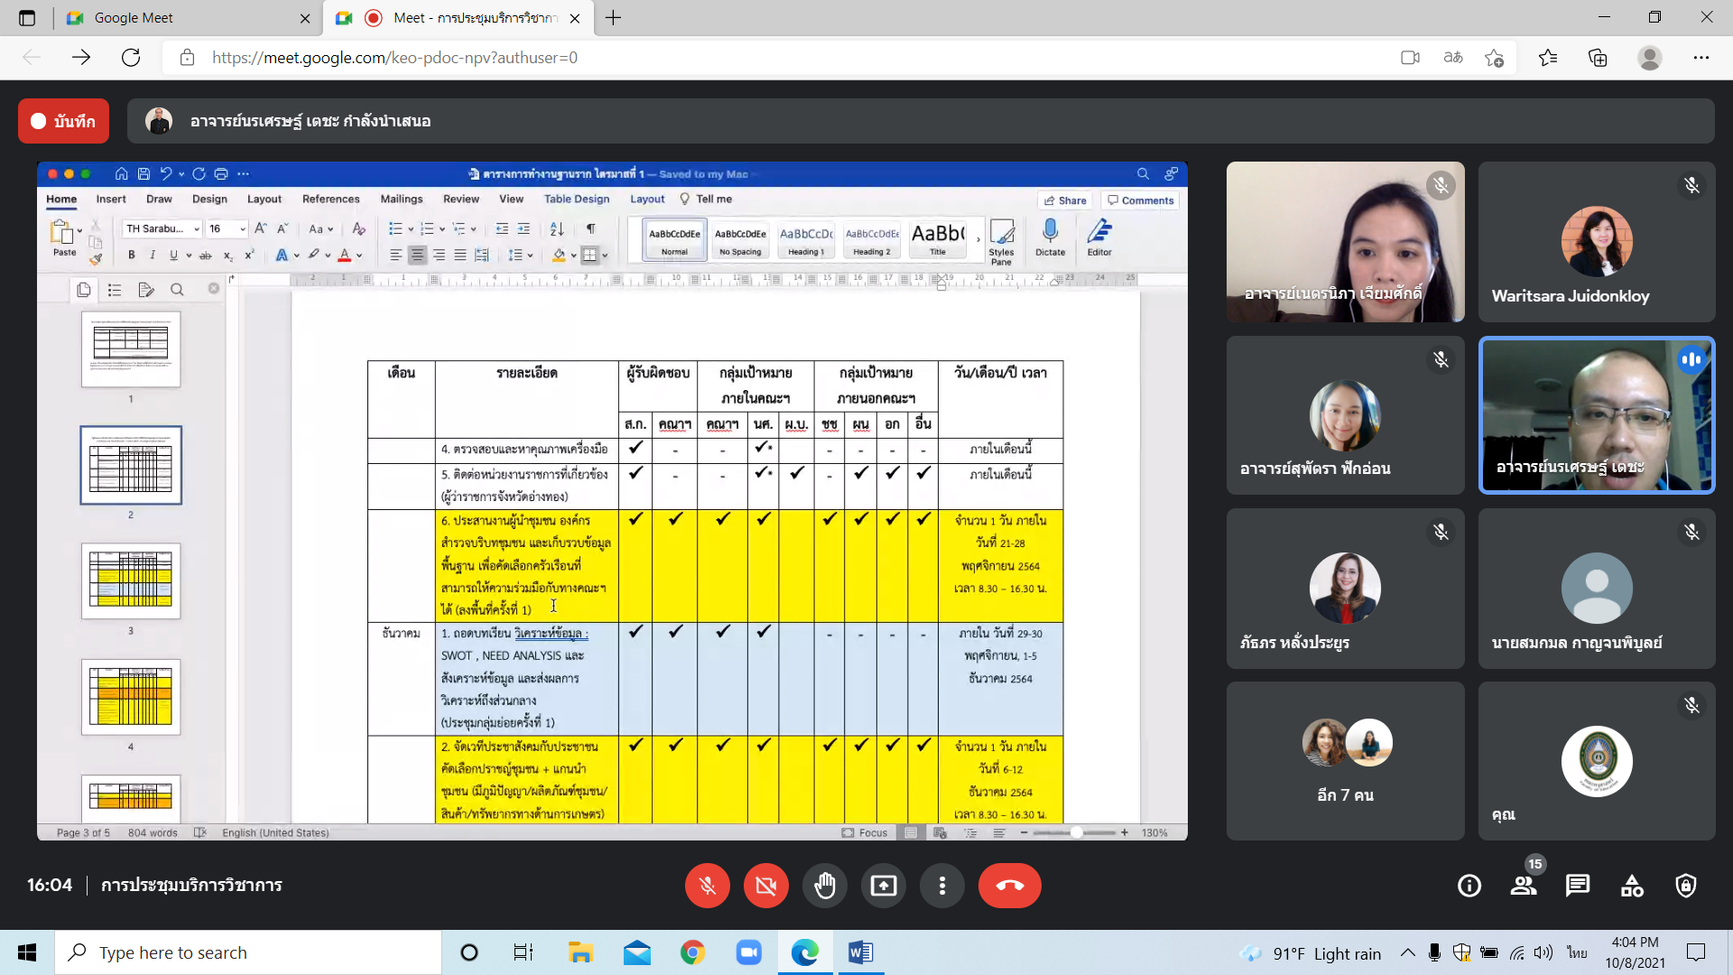The image size is (1733, 975).
Task: Open underline style dropdown arrow
Action: coord(189,255)
